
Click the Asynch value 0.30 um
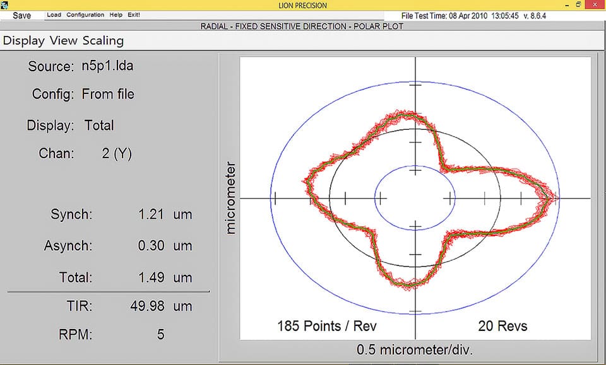165,245
